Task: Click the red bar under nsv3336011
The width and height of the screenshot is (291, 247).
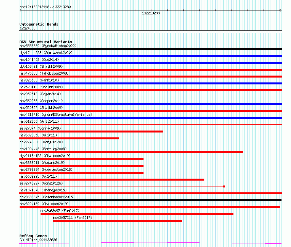Action: (x=81, y=166)
